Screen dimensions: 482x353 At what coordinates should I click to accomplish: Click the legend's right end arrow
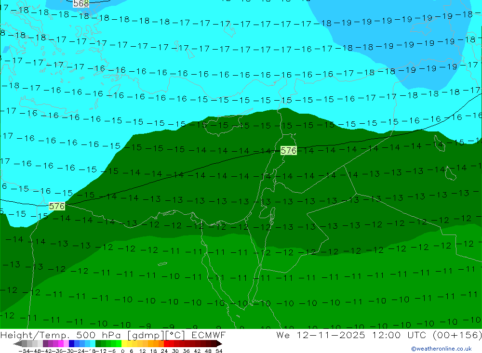pos(219,344)
